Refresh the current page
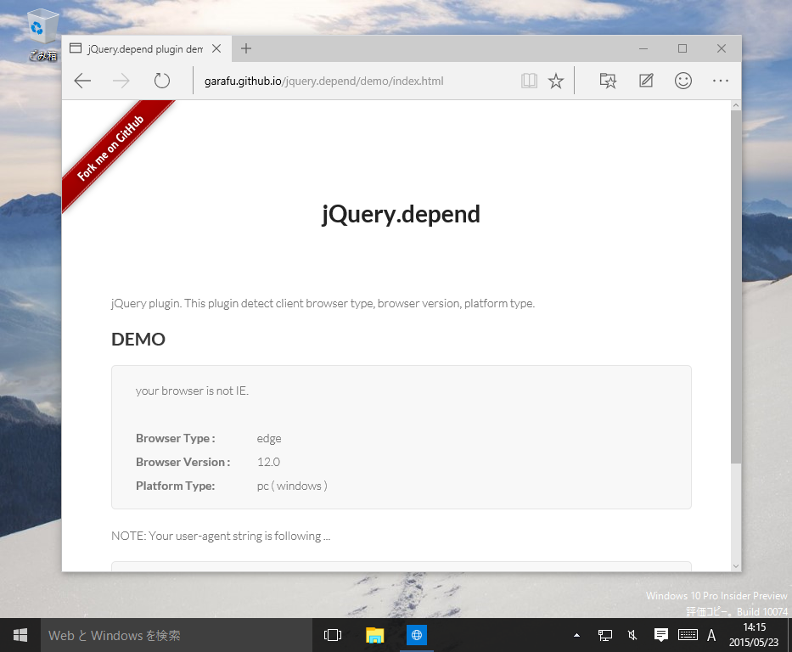The image size is (792, 652). [x=161, y=81]
